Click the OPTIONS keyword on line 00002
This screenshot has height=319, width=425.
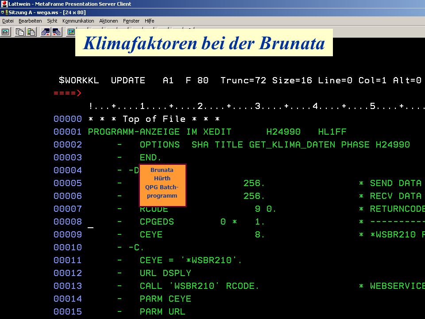160,144
